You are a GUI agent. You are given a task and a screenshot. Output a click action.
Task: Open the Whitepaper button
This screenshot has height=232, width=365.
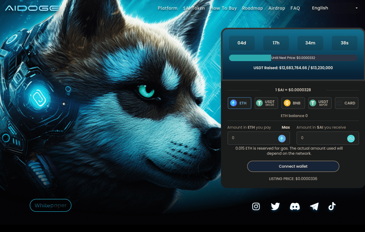pos(50,205)
